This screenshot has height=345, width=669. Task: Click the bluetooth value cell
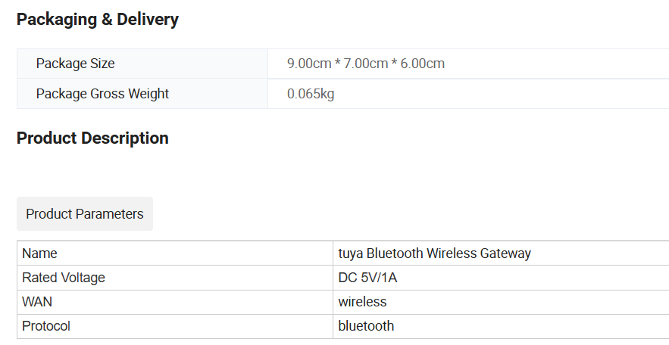point(501,326)
